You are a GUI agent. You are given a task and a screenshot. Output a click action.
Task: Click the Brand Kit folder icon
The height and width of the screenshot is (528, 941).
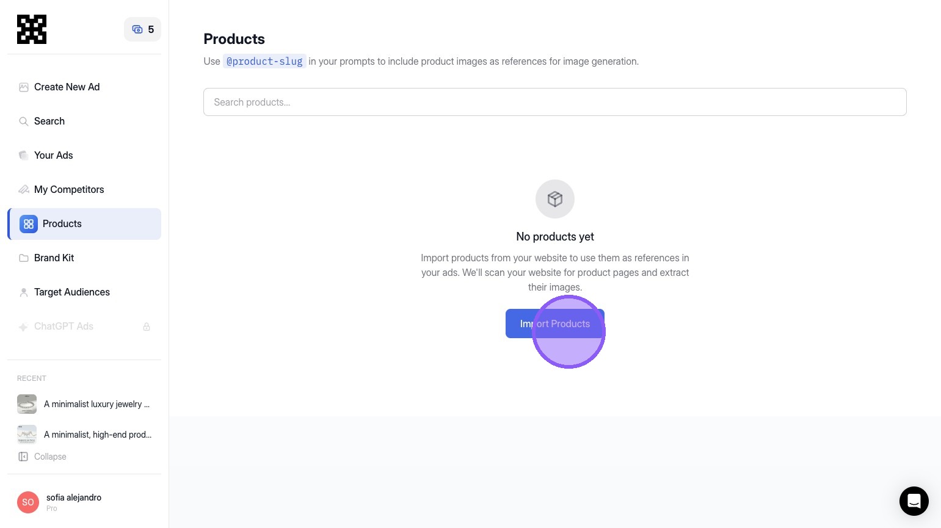(x=24, y=258)
